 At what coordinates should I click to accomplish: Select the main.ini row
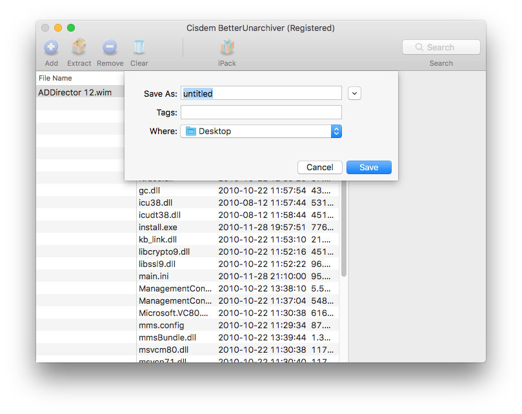(x=237, y=276)
